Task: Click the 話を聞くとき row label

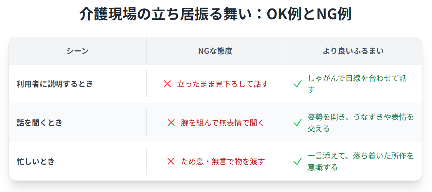Action: click(x=40, y=122)
